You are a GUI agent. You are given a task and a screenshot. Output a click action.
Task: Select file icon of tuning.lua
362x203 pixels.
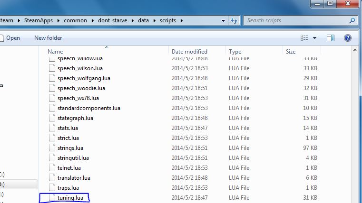coord(52,198)
